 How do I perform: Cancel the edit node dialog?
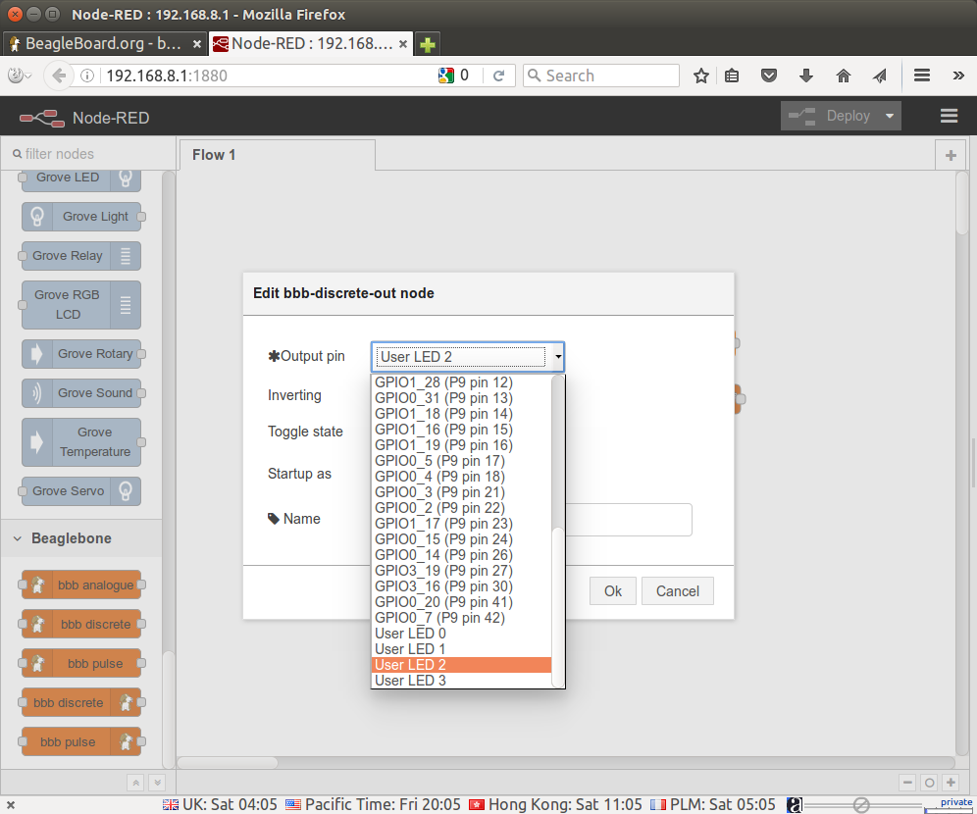point(677,591)
